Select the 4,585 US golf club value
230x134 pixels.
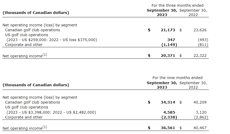tap(169, 112)
